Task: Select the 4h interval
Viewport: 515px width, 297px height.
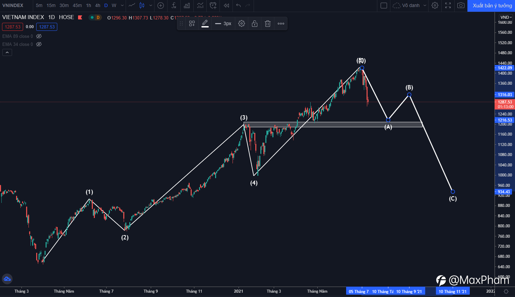Action: 98,5
